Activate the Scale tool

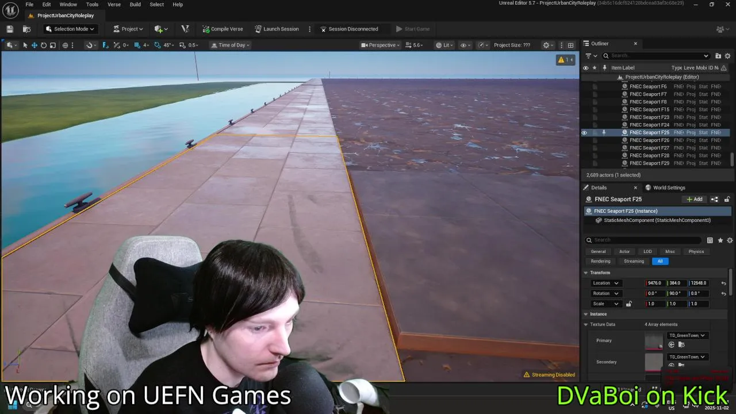click(x=52, y=45)
